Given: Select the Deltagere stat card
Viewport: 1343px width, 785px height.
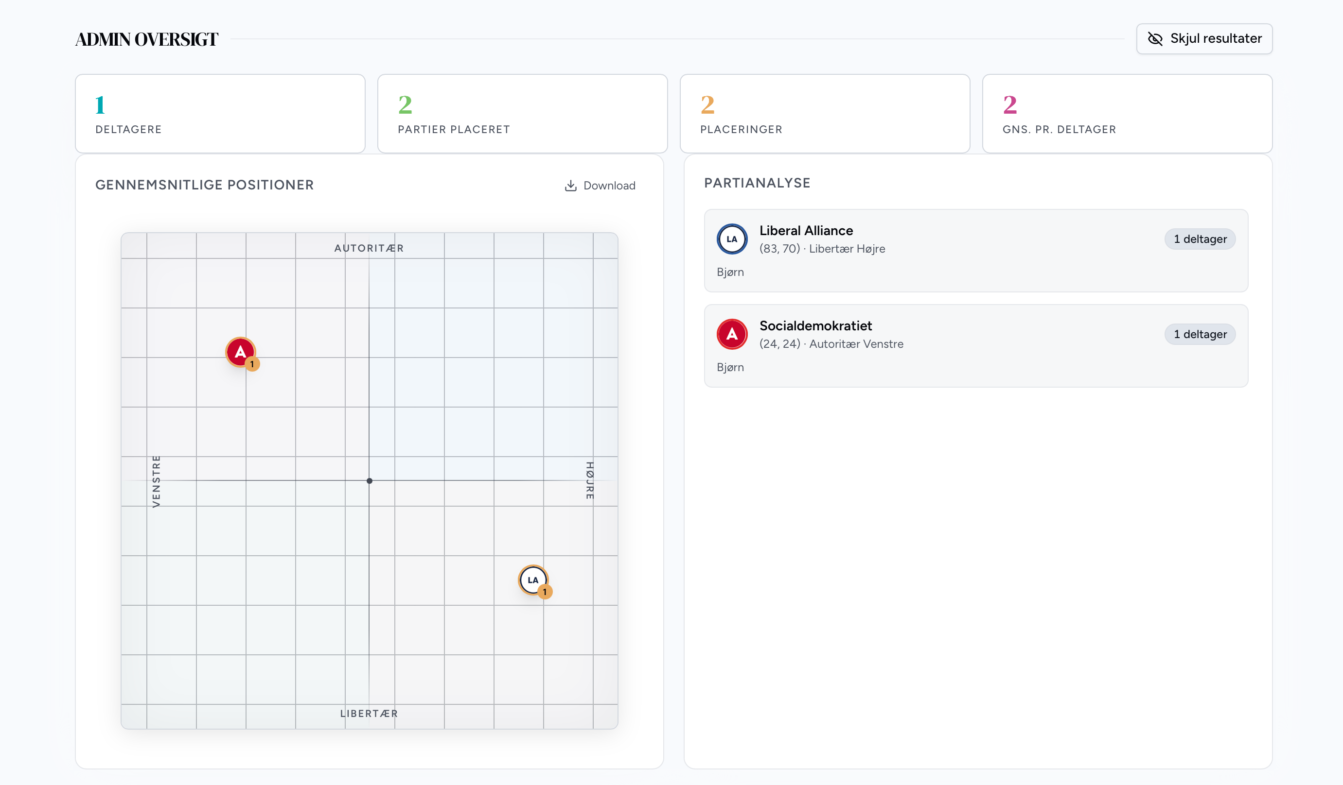Looking at the screenshot, I should (220, 114).
